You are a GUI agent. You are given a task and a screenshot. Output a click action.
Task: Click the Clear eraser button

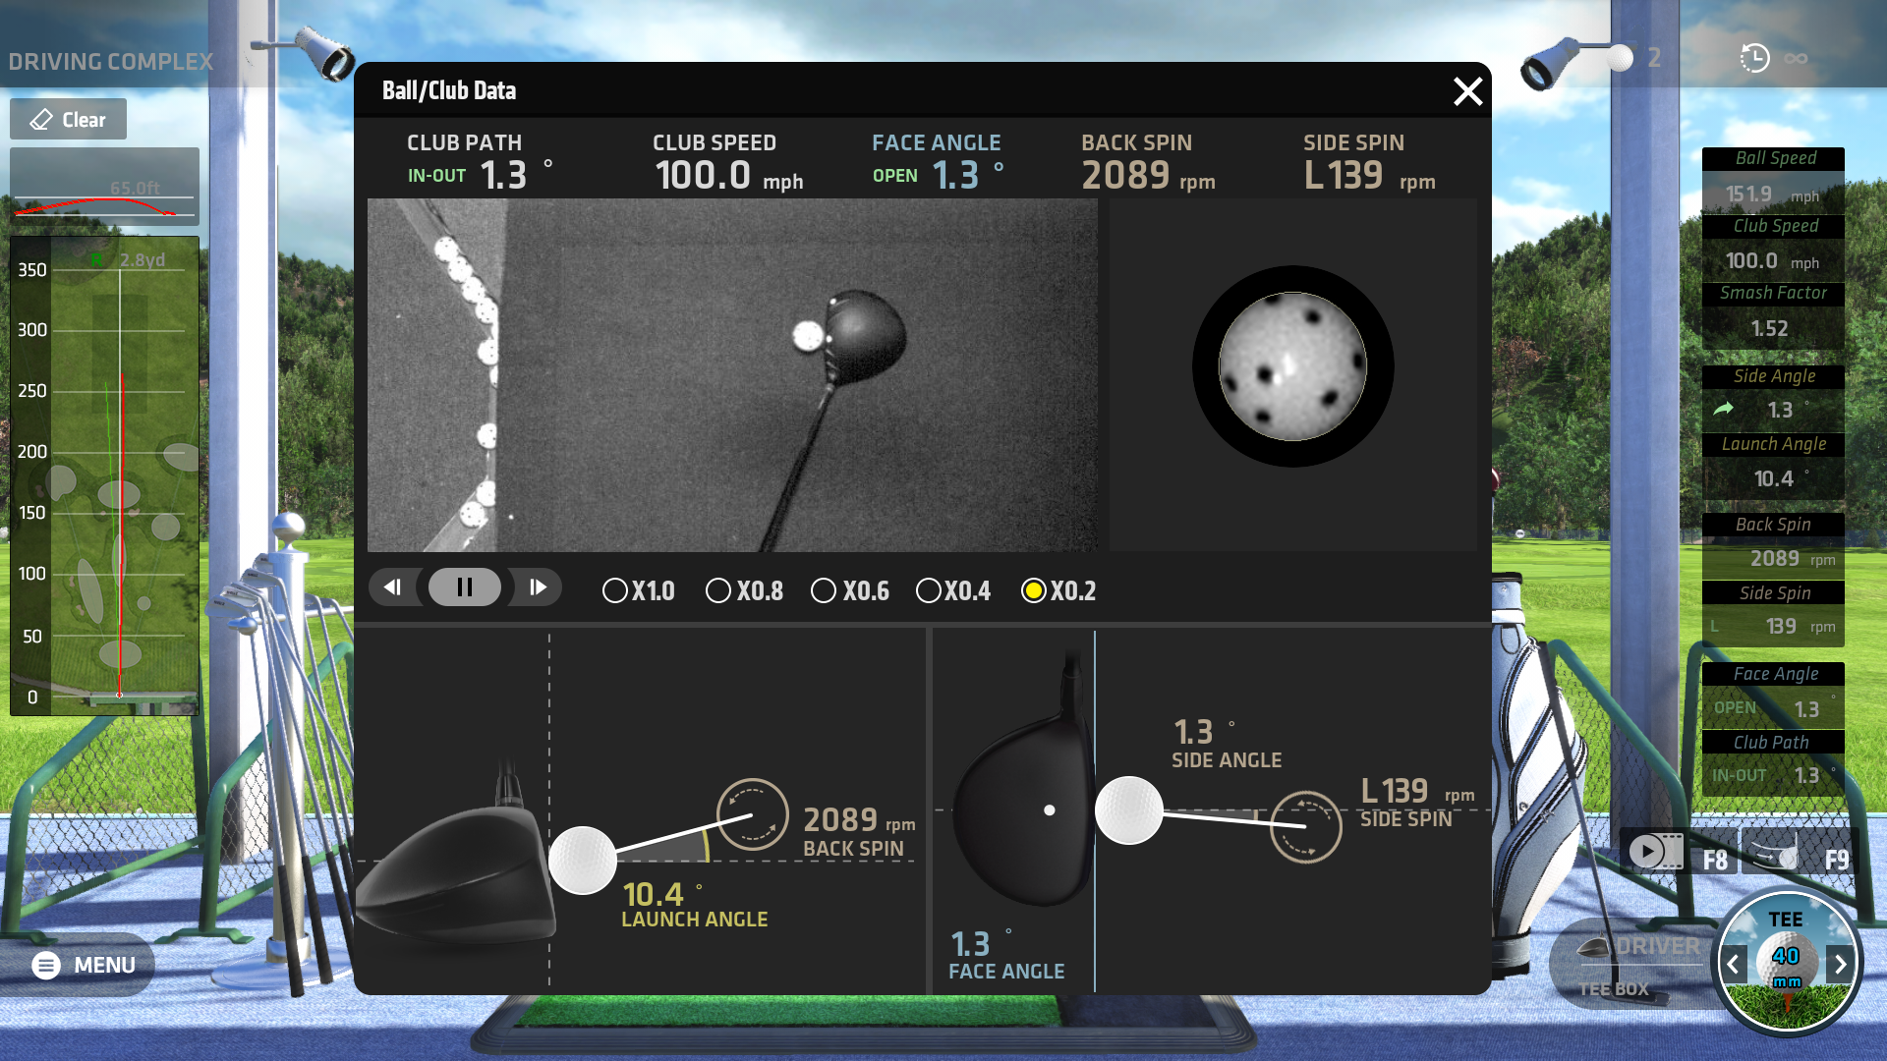tap(69, 120)
